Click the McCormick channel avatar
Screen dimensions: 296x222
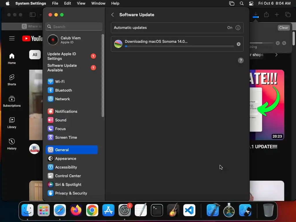(34, 149)
